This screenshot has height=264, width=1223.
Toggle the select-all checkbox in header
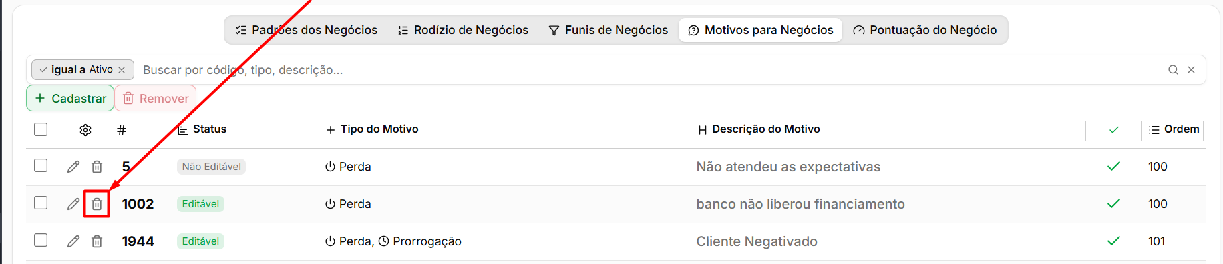[x=41, y=129]
